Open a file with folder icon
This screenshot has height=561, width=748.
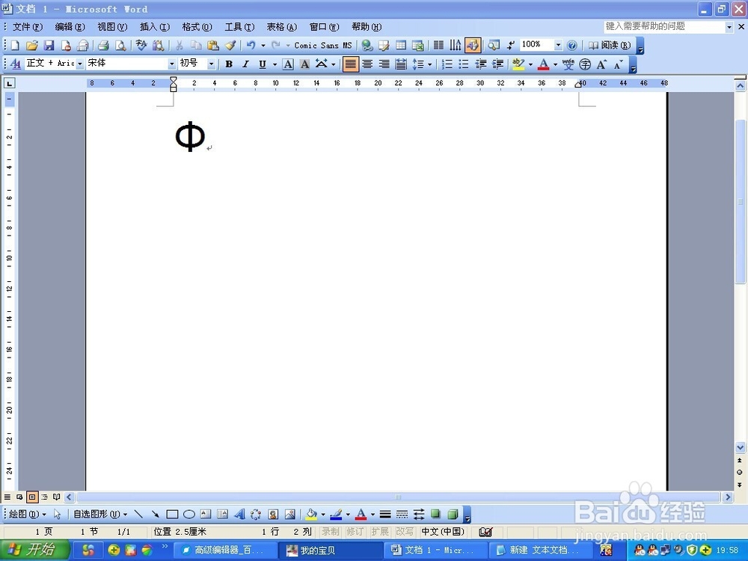[31, 46]
